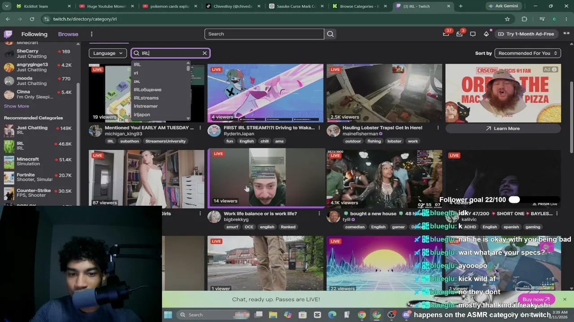Click the Twitch logo home icon

pos(8,34)
